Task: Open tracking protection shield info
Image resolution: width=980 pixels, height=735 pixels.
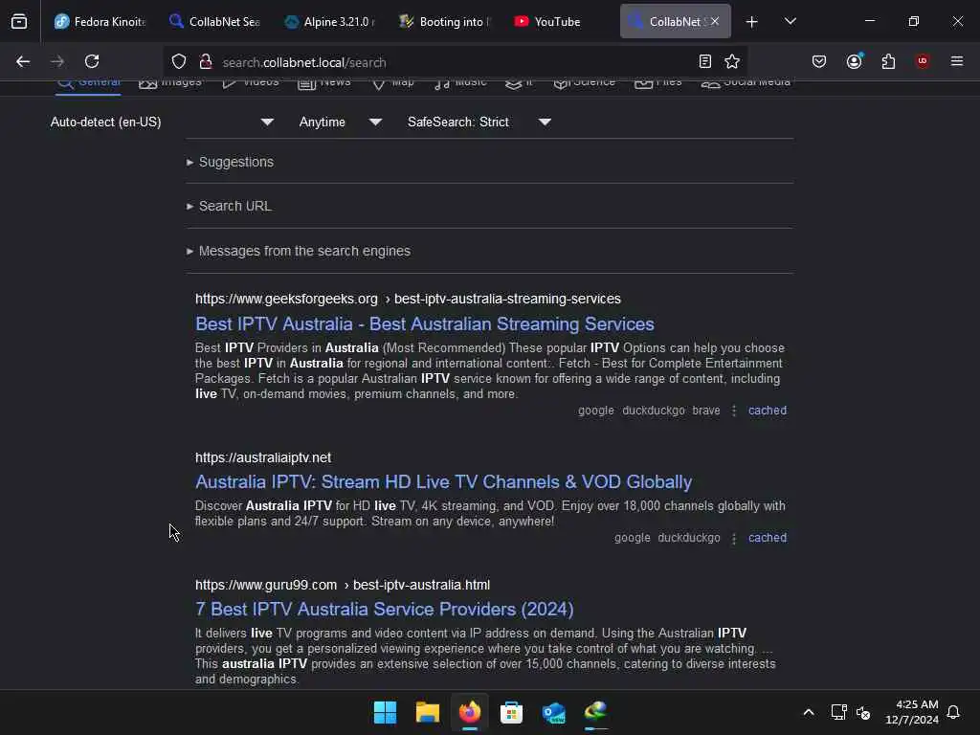Action: click(179, 62)
